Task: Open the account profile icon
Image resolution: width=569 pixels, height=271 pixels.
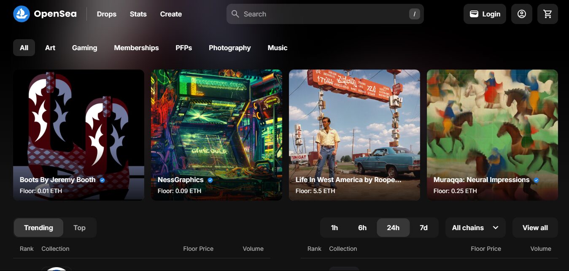Action: coord(522,14)
